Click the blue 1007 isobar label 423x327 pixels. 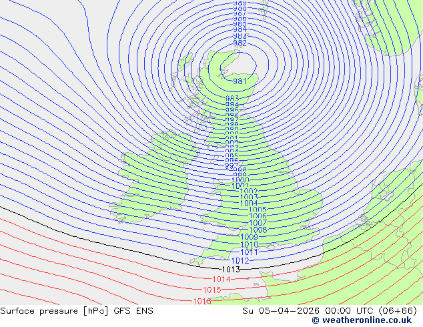[x=258, y=223]
